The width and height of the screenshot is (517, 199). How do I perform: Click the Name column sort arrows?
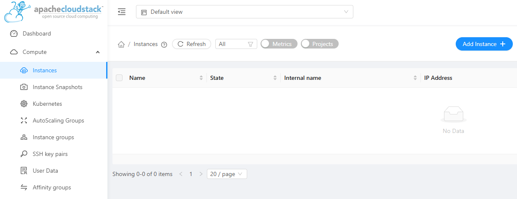pyautogui.click(x=201, y=78)
